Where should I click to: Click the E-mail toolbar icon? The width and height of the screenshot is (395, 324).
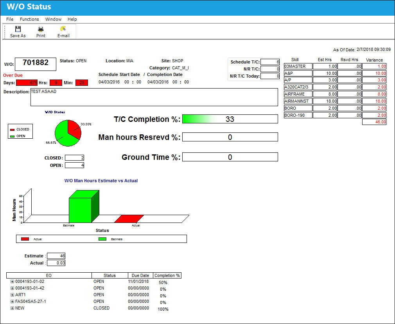[63, 29]
